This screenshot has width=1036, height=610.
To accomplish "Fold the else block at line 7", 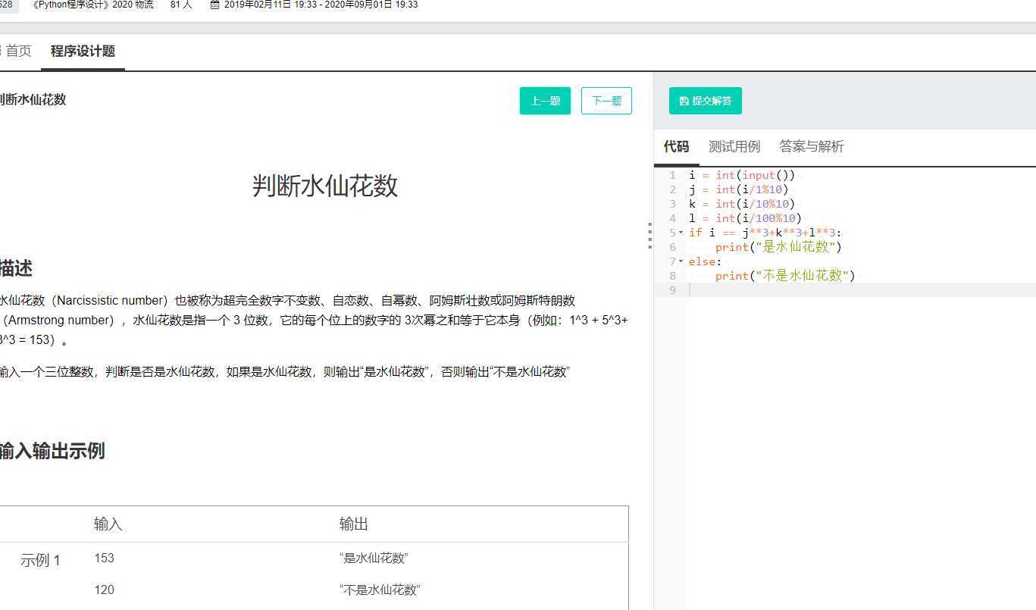I will click(x=681, y=261).
